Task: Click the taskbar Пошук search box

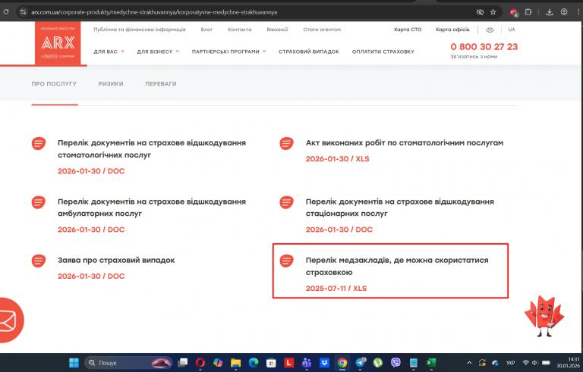Action: tap(128, 363)
